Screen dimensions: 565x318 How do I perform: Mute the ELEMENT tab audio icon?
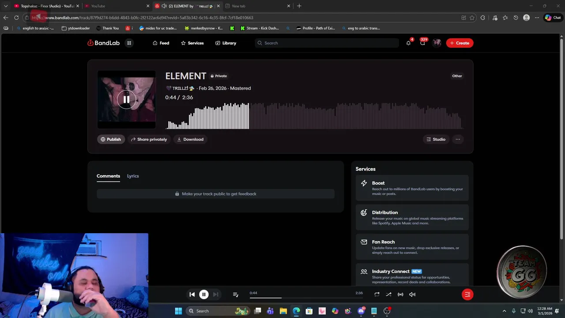click(164, 6)
